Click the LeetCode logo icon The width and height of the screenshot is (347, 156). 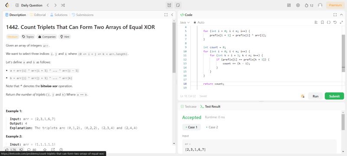click(x=7, y=5)
